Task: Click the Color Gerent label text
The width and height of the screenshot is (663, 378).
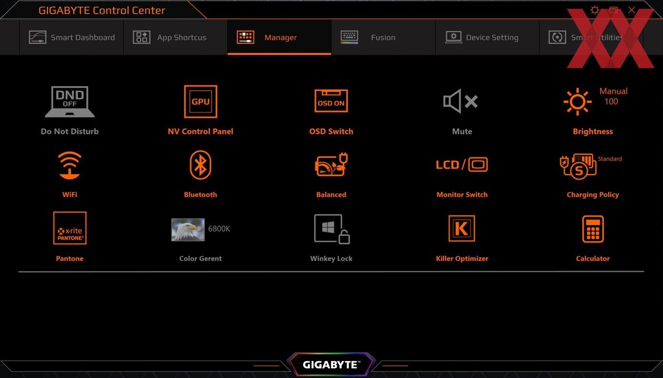Action: tap(200, 259)
